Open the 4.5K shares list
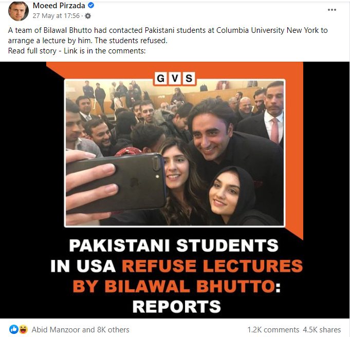 coord(322,330)
